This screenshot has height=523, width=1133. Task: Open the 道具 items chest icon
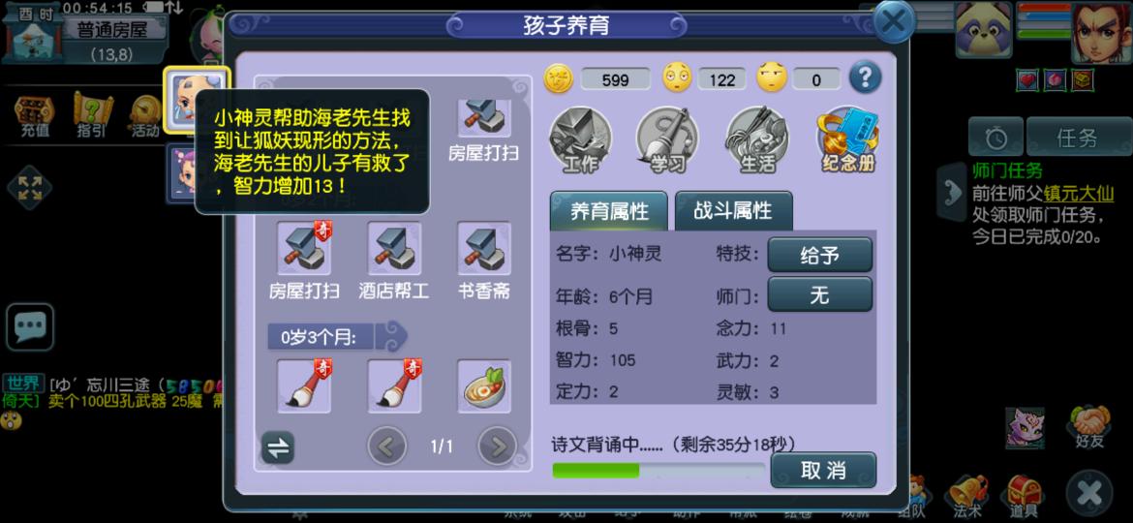tap(1024, 497)
